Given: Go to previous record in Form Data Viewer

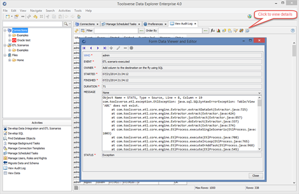Looking at the screenshot, I should pyautogui.click(x=91, y=48).
